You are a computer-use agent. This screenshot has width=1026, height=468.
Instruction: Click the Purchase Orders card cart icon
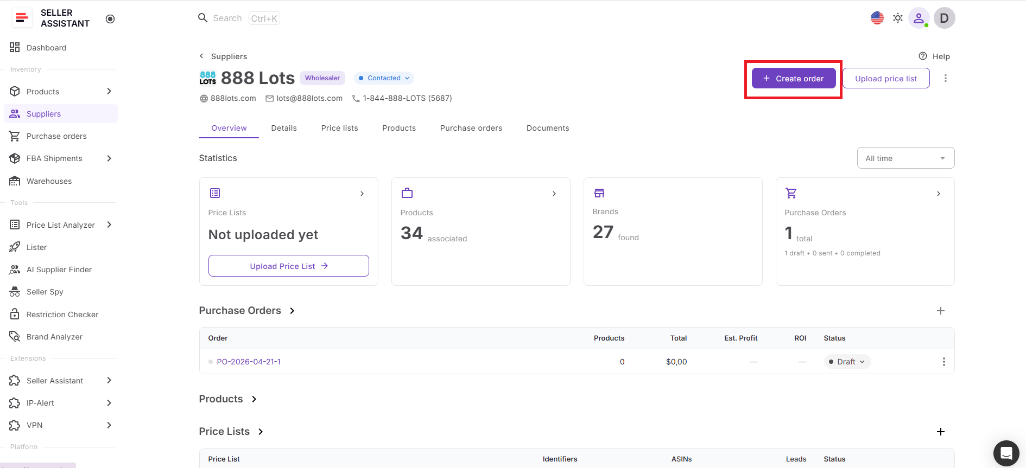[791, 193]
